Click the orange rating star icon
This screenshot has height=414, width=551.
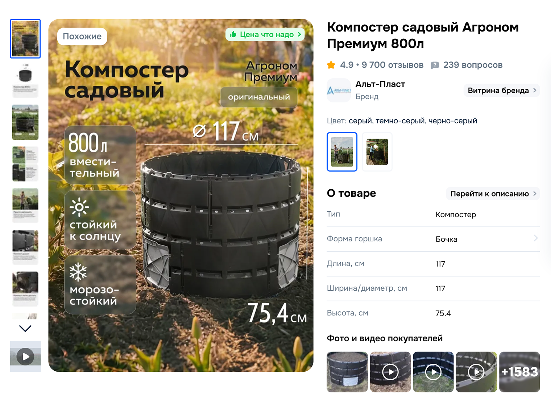[331, 65]
